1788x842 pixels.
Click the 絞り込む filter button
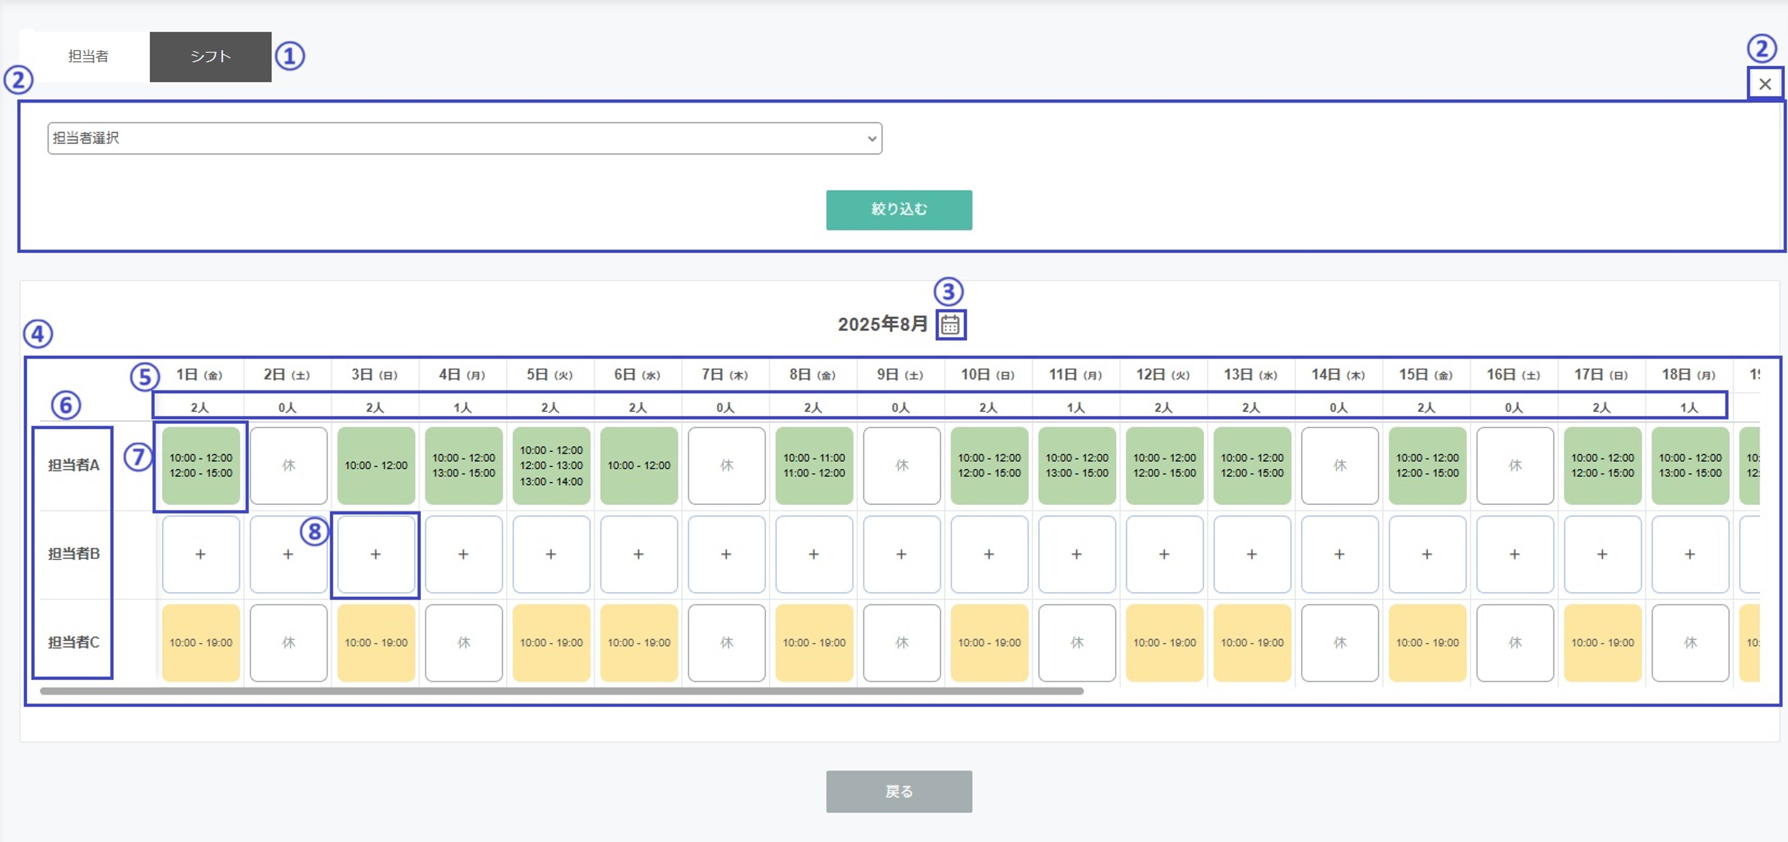tap(899, 210)
